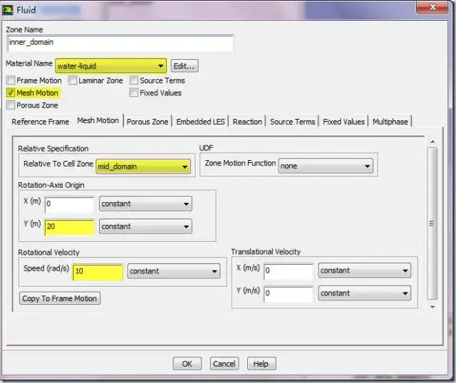This screenshot has width=456, height=383.
Task: Switch to the Reference Frame tab
Action: (x=41, y=122)
